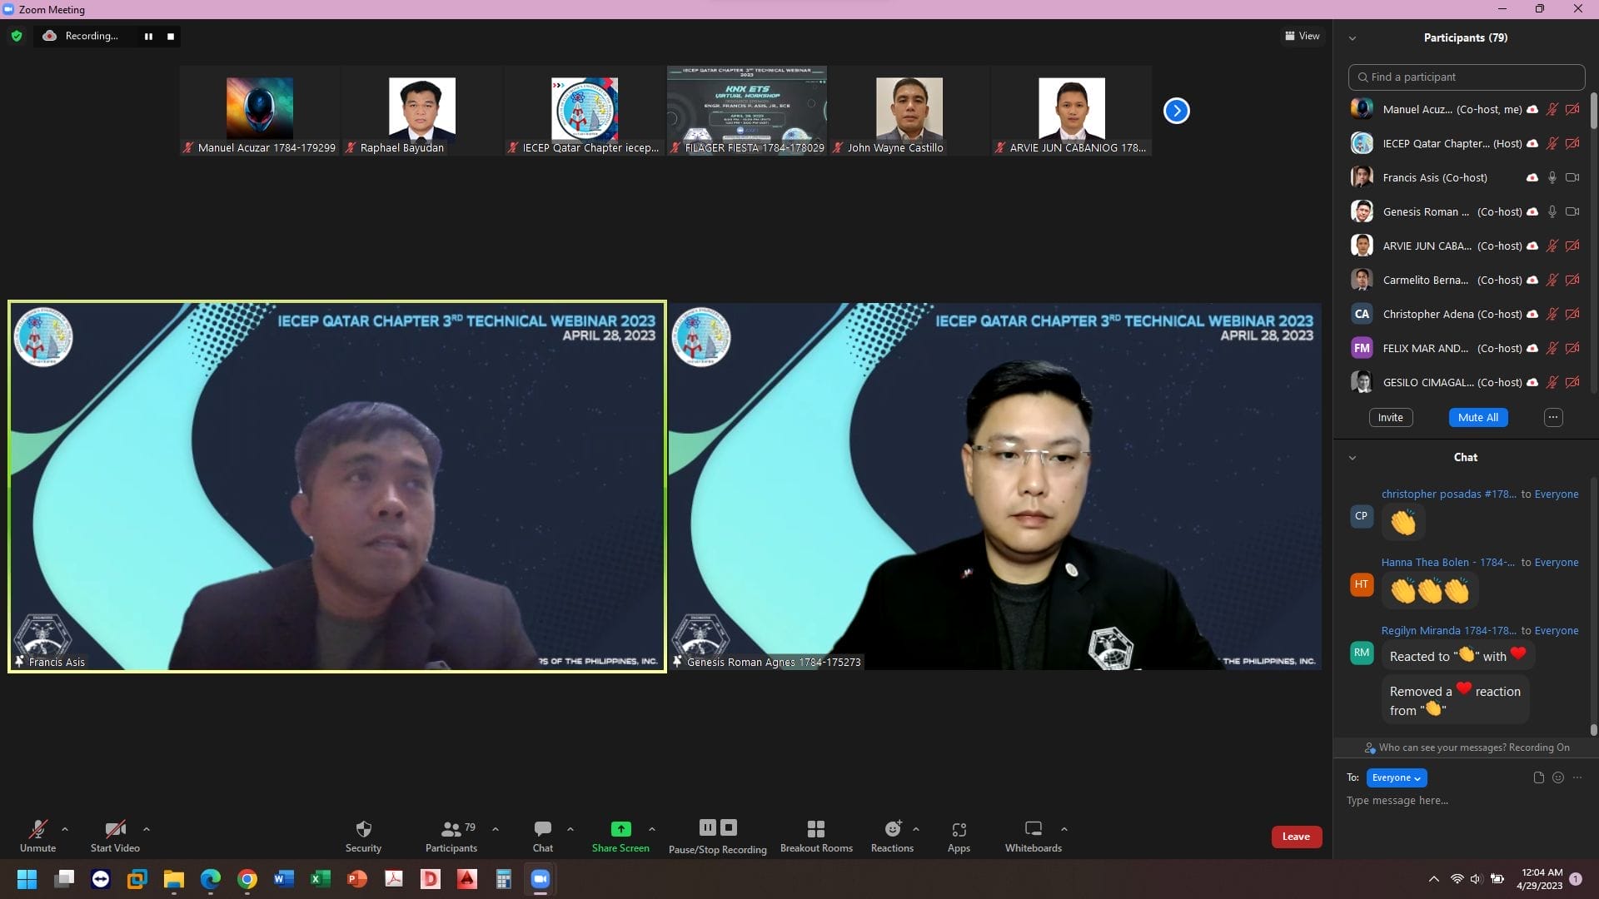Click Regilyn Miranda sender name in chat

click(1448, 630)
